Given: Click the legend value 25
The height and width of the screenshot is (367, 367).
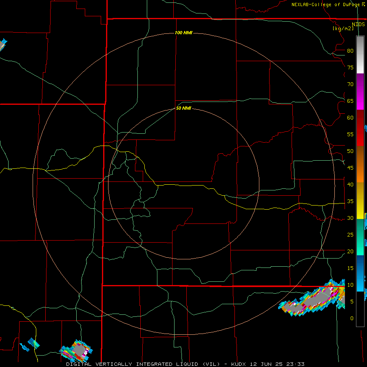Looking at the screenshot, I should point(350,235).
